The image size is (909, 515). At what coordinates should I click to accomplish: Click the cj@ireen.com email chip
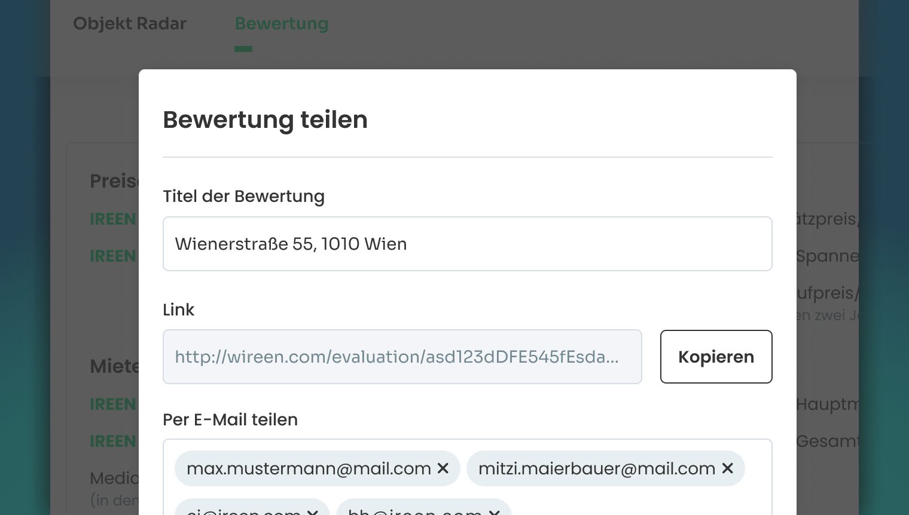click(244, 513)
